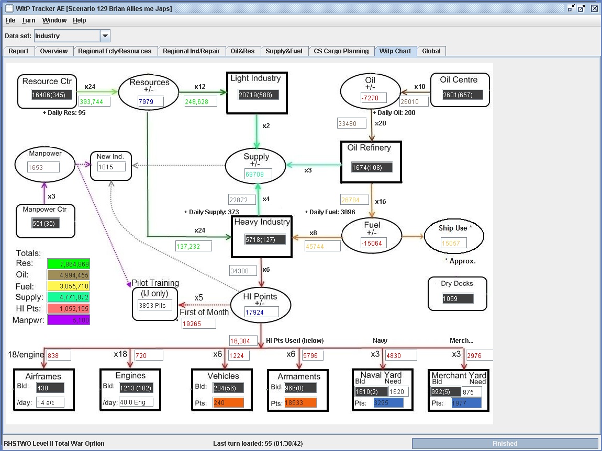This screenshot has height=451, width=602.
Task: Open the Data set dropdown arrow
Action: tap(105, 36)
